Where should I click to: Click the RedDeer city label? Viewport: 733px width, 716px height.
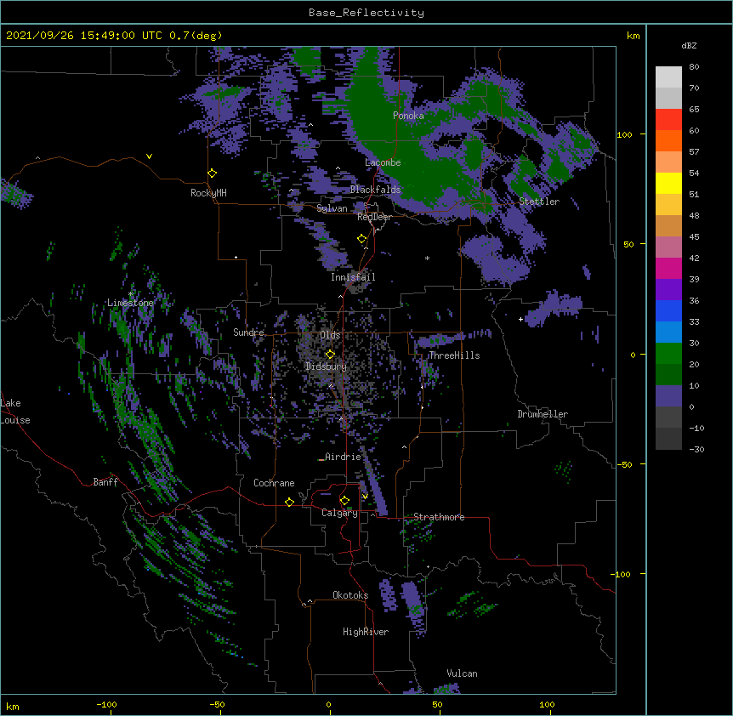tap(374, 217)
